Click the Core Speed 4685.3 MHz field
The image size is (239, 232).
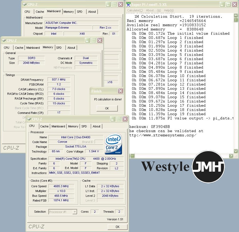61,186
